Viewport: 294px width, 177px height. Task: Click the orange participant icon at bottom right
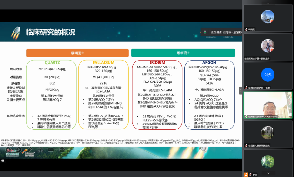(246, 175)
